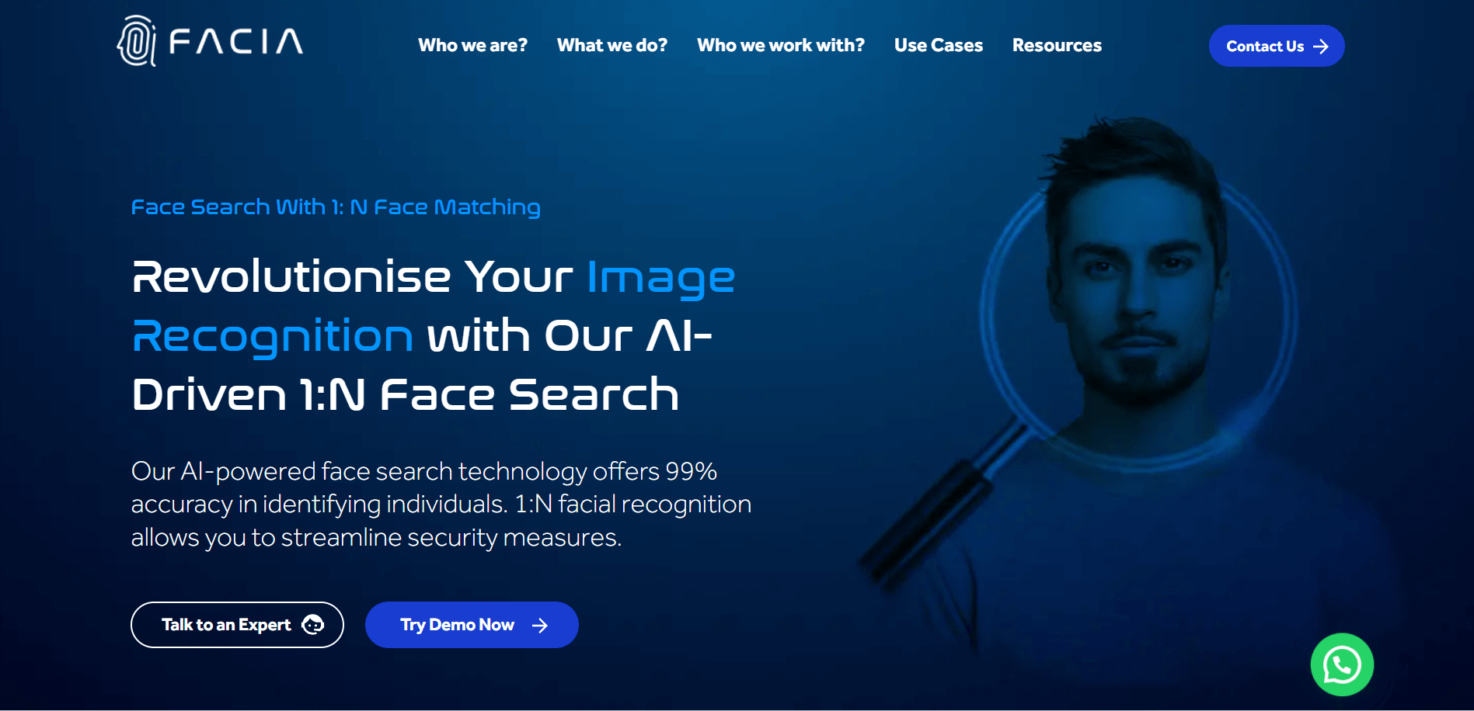Viewport: 1474px width, 711px height.
Task: Click the Contact Us button
Action: (x=1277, y=46)
